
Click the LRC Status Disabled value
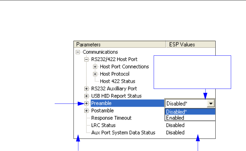click(x=175, y=125)
